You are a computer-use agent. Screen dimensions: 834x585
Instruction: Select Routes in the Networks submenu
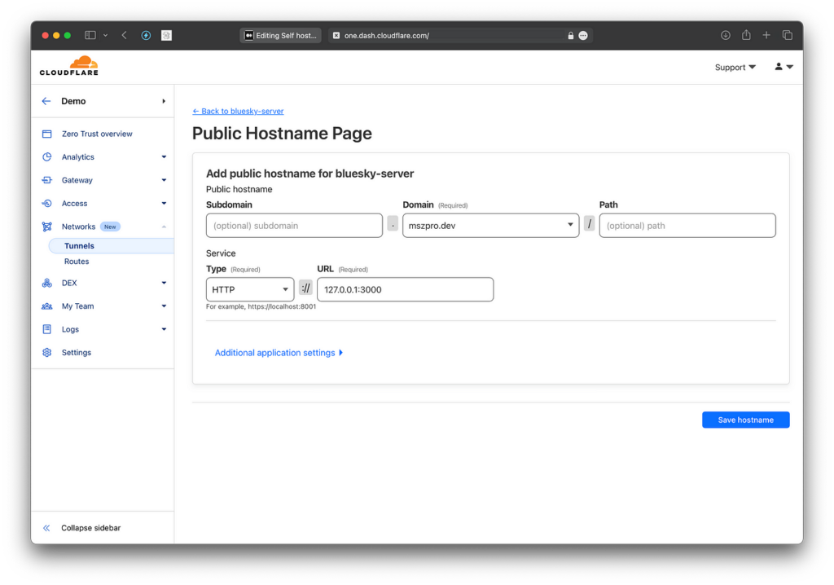pyautogui.click(x=77, y=262)
